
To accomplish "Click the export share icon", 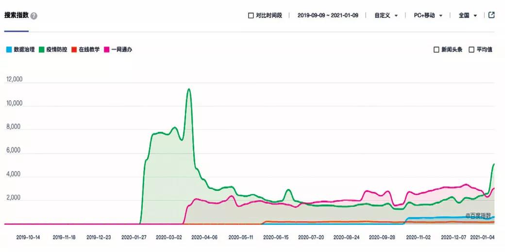I will 491,15.
